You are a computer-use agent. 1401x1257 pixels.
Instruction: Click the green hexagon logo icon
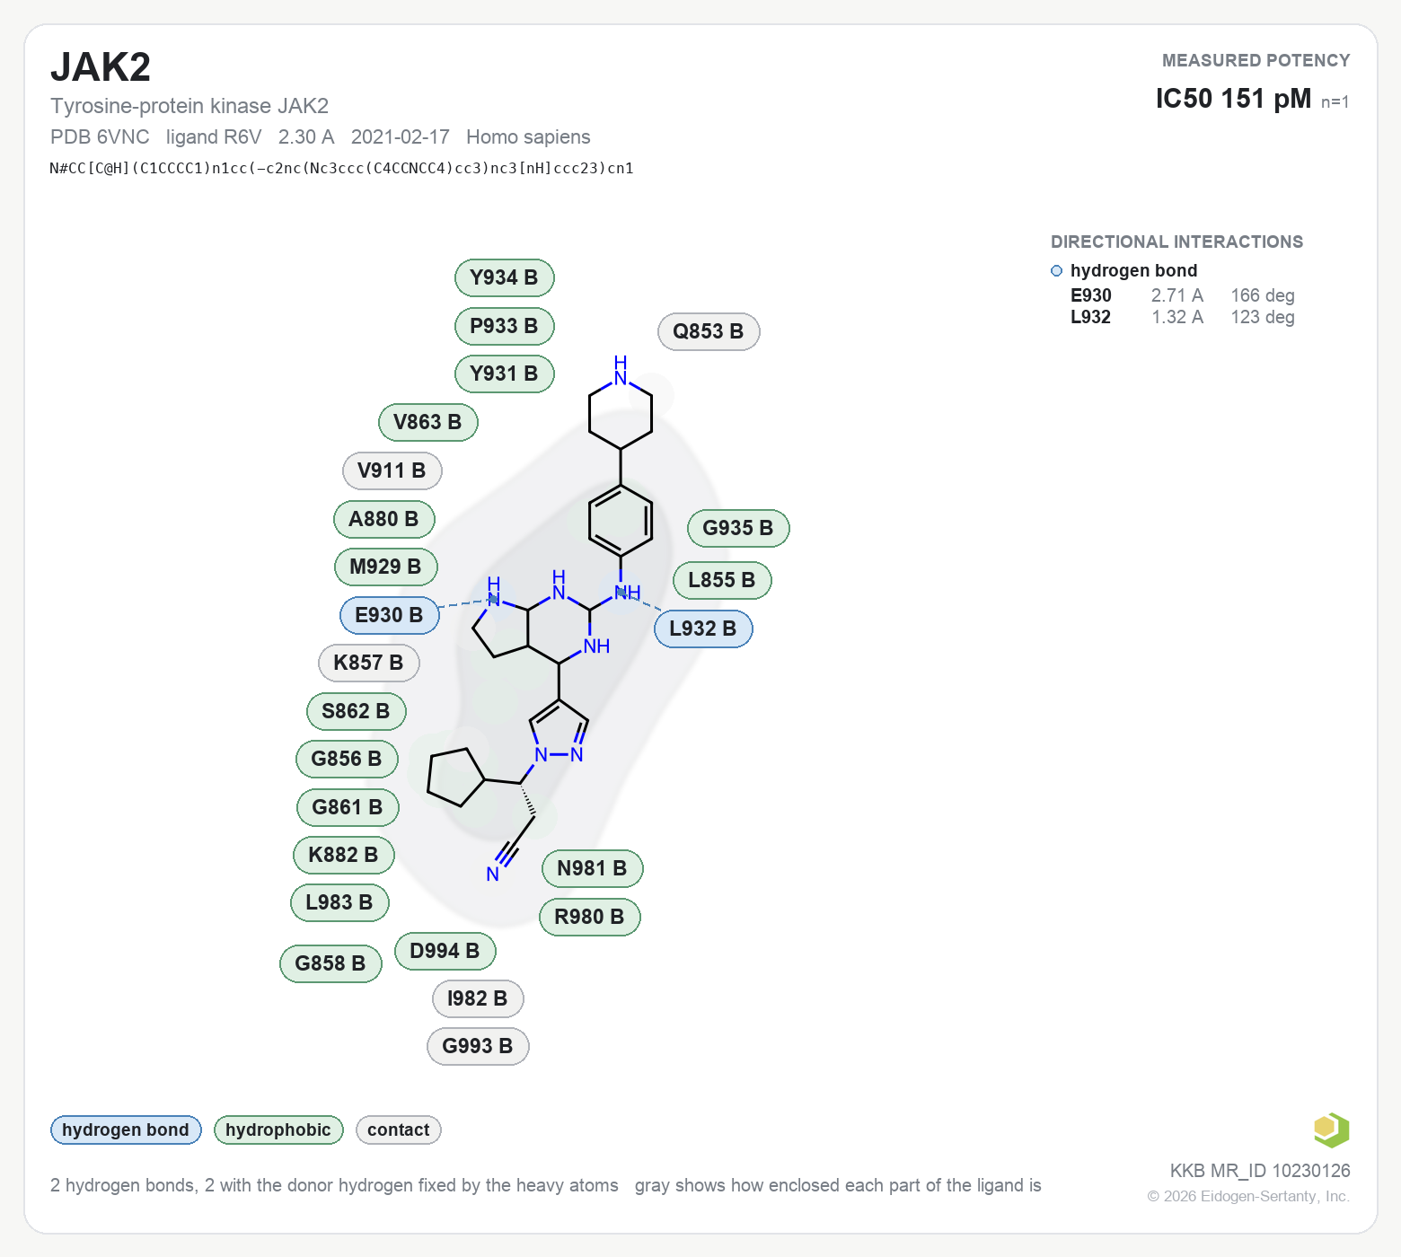pyautogui.click(x=1331, y=1130)
